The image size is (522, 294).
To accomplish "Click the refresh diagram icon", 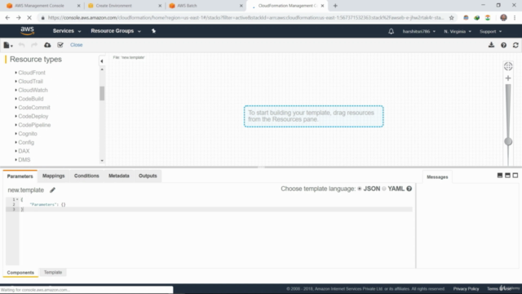I will (515, 45).
